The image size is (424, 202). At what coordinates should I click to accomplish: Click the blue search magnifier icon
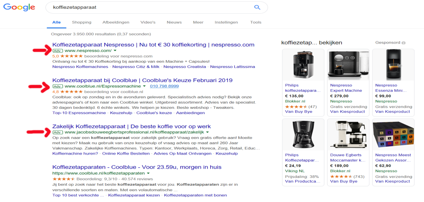click(x=257, y=7)
